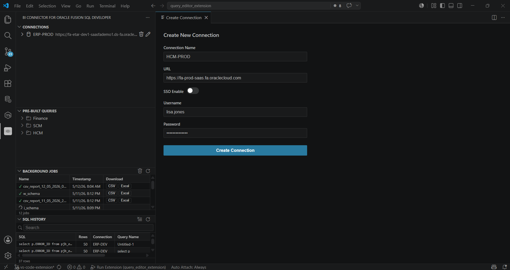Click the Background Jobs vertical scrollbar
This screenshot has height=270, width=510.
point(153,185)
